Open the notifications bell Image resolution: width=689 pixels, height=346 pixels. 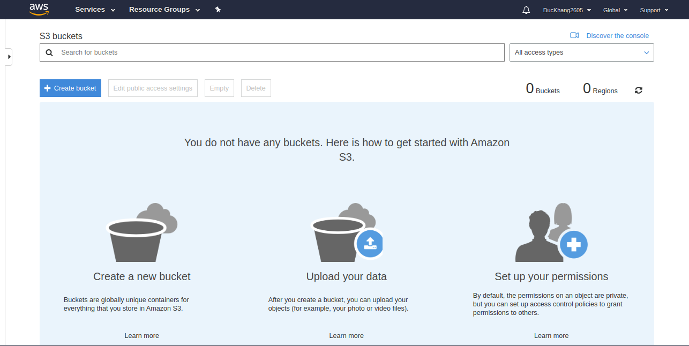click(526, 10)
